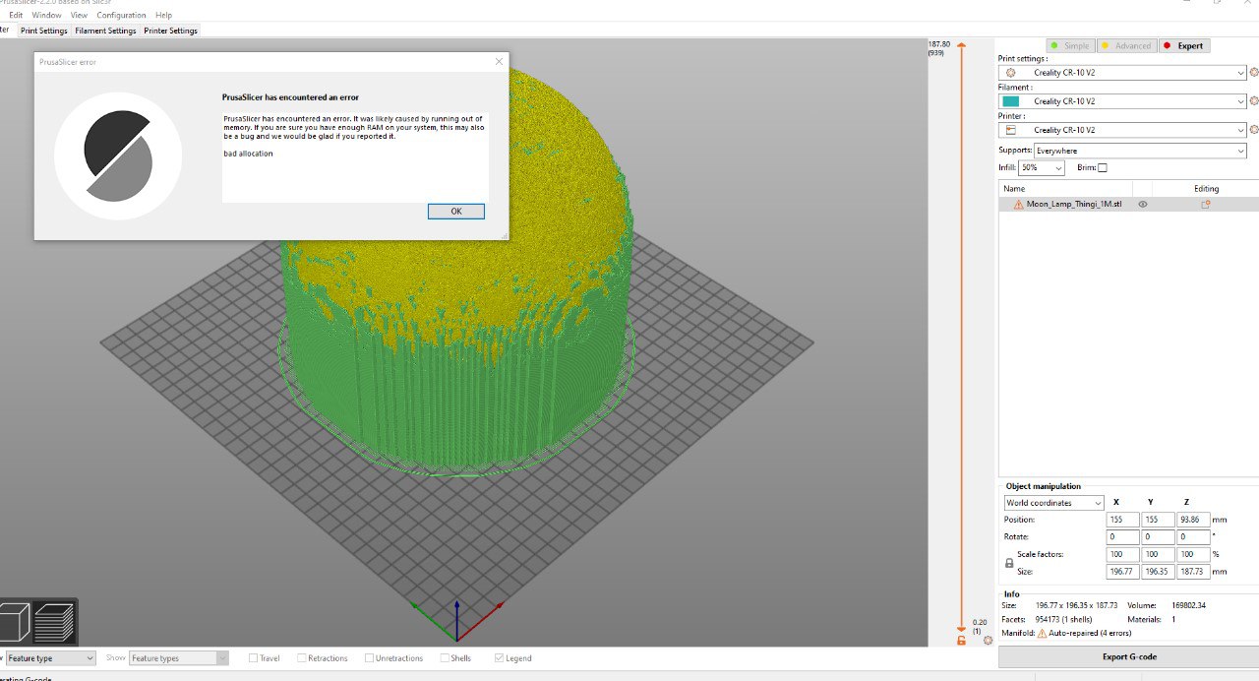Open the Show Feature types dropdown
1259x681 pixels.
click(178, 658)
